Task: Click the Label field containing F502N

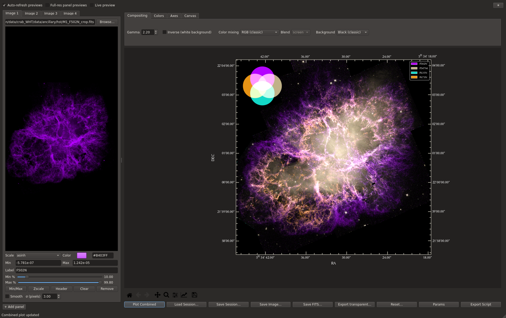Action: 67,270
